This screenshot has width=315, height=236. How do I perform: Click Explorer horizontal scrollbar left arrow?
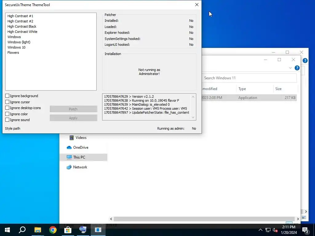(x=111, y=219)
